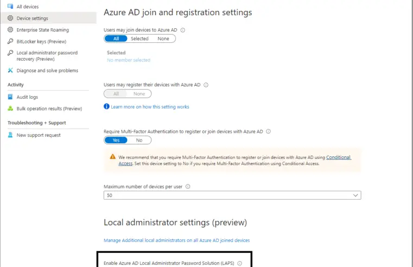Click info icon next to Users may join devices
The image size is (413, 267).
pyautogui.click(x=182, y=30)
